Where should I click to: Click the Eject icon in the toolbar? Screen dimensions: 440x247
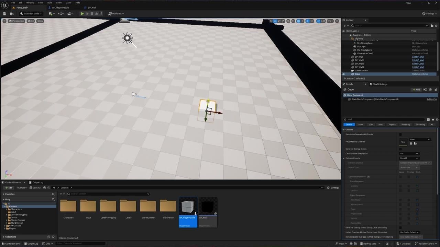[97, 14]
